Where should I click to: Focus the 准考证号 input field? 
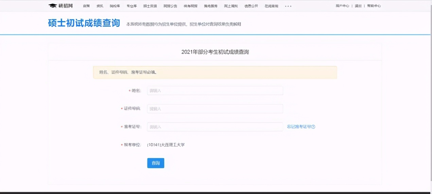(215, 127)
